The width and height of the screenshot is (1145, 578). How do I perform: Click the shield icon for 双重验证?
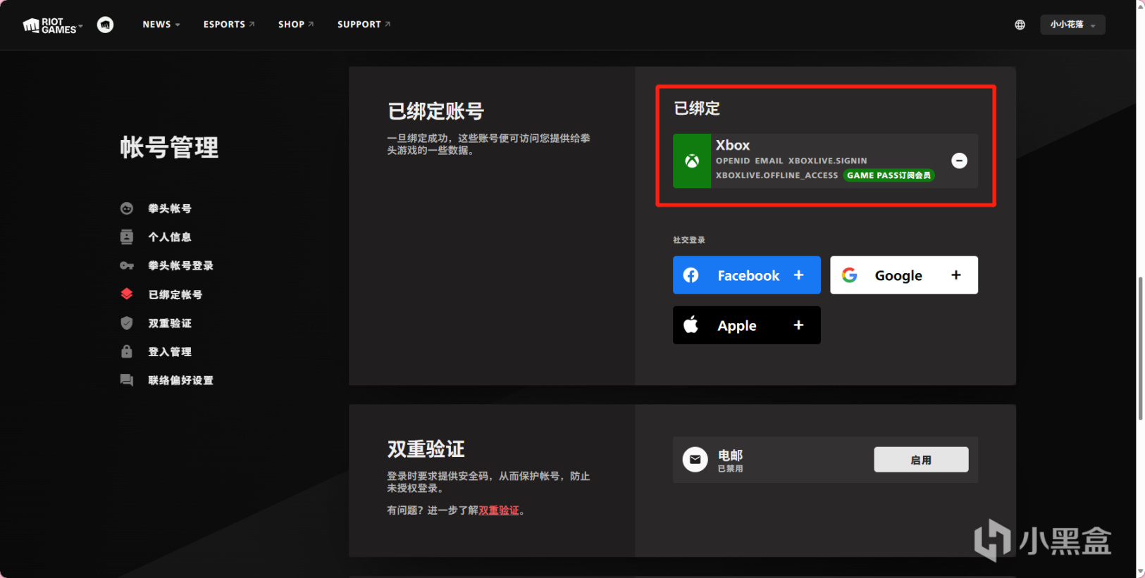tap(127, 323)
